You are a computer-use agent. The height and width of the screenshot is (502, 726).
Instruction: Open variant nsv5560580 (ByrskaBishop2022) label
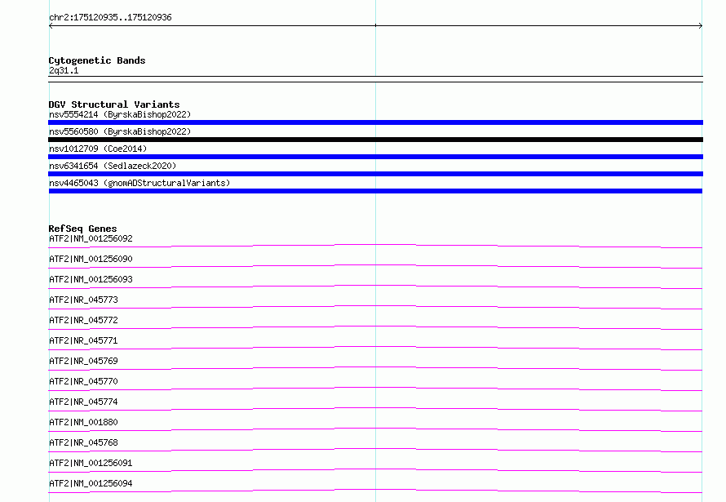(120, 131)
